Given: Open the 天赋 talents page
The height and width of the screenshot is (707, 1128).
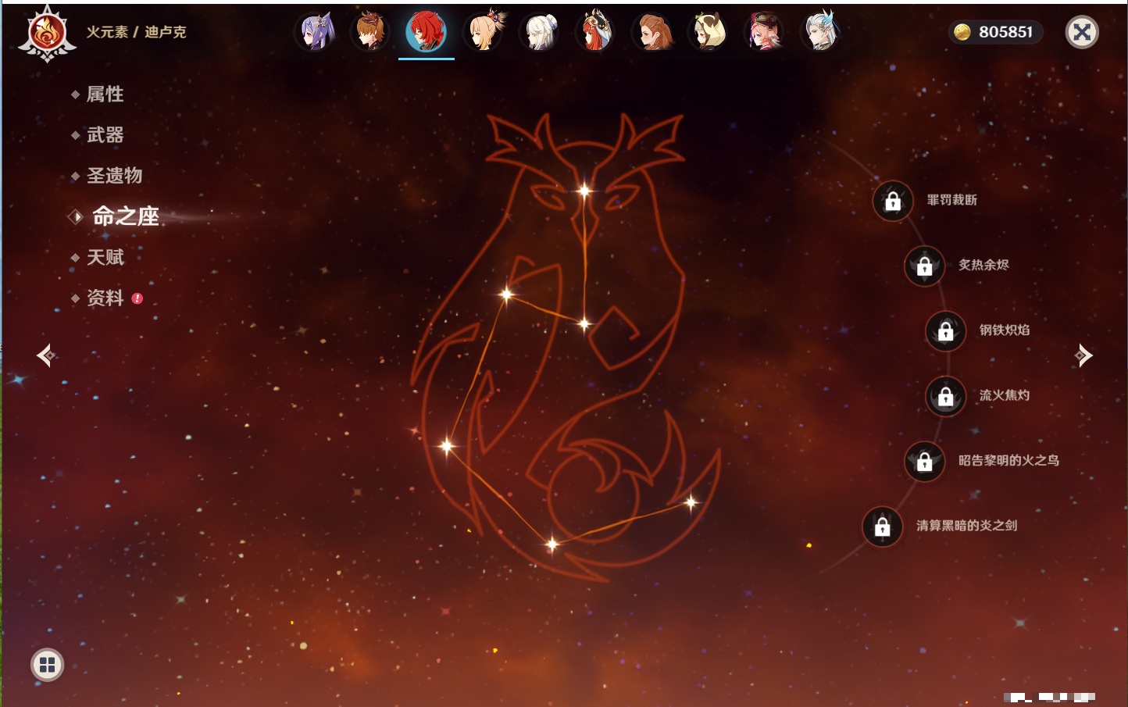Looking at the screenshot, I should [105, 257].
